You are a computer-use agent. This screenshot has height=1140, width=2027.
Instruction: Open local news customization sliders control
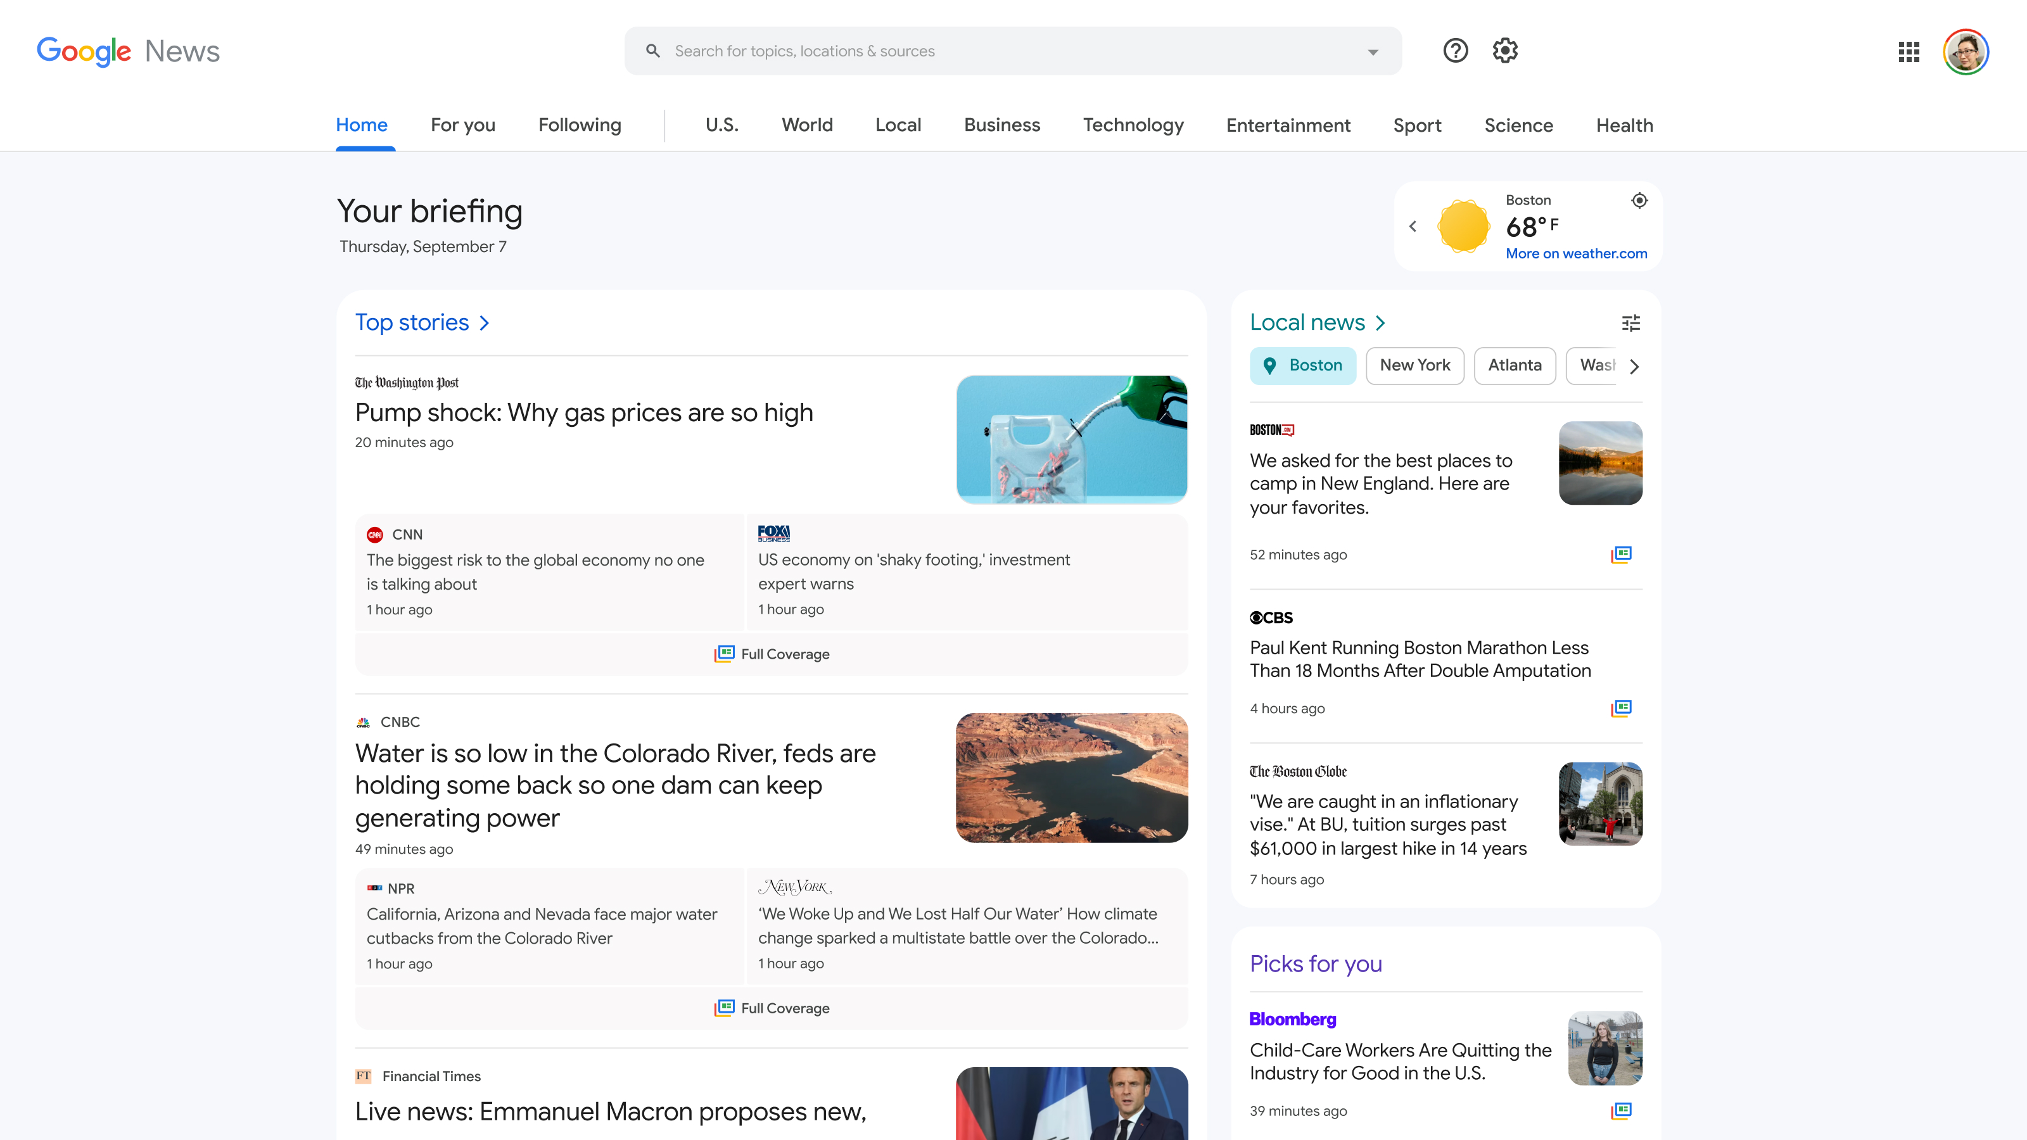click(x=1631, y=322)
